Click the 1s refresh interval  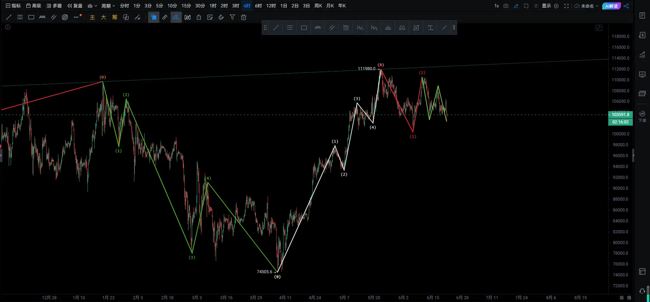[x=496, y=6]
